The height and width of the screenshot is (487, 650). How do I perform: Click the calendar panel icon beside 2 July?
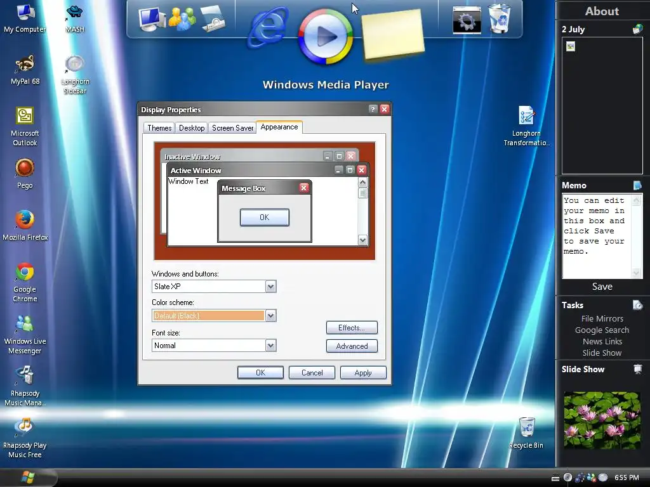click(637, 29)
